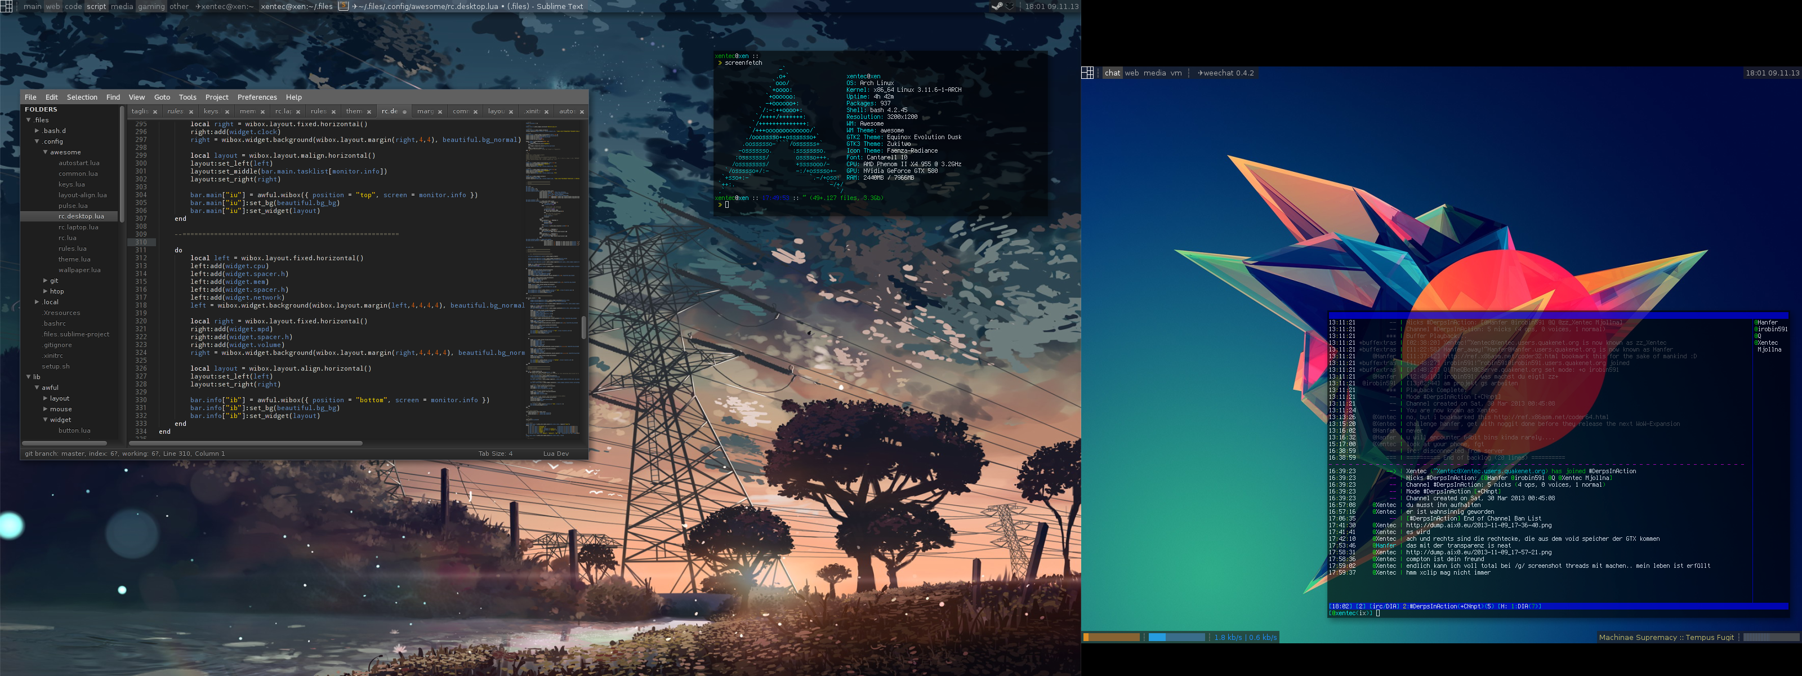
Task: Close the taglis tab in Sublime Text
Action: click(x=155, y=112)
